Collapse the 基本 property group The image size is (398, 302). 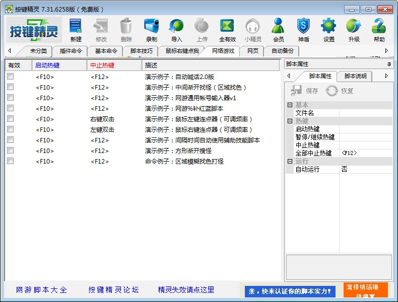[290, 105]
